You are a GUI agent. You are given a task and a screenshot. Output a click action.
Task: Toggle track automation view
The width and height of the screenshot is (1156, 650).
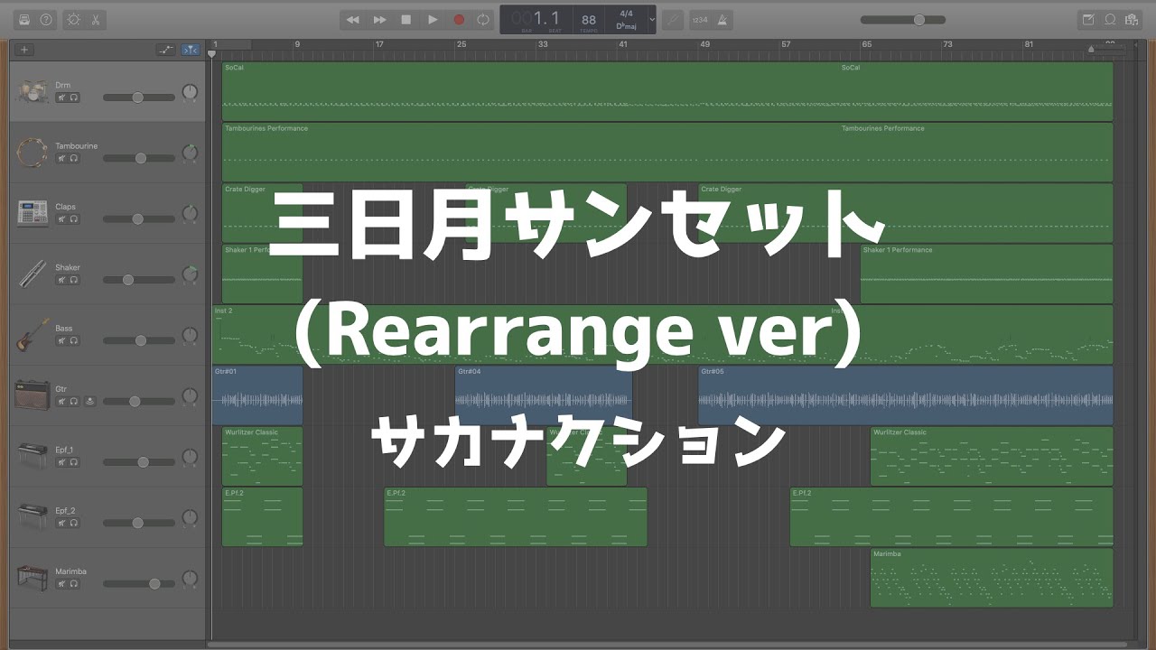pyautogui.click(x=165, y=50)
